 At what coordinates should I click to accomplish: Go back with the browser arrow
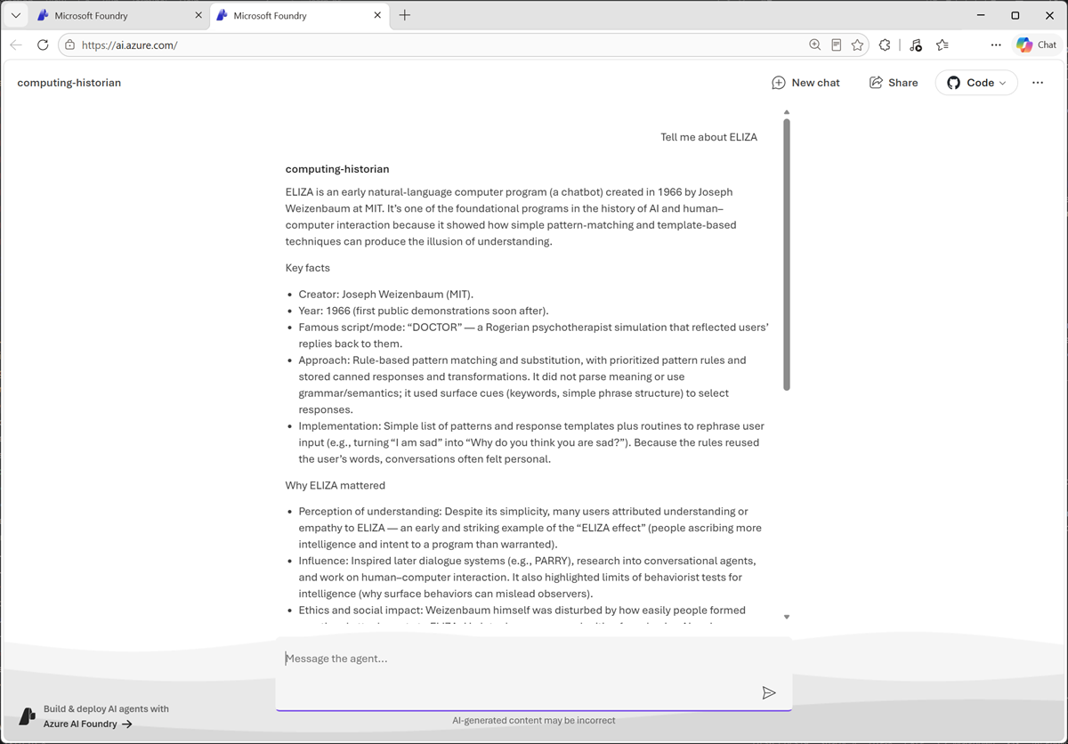(16, 44)
